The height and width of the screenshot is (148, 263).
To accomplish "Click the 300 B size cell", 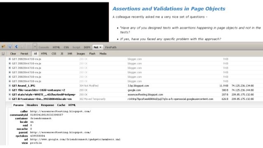I will click(225, 90).
